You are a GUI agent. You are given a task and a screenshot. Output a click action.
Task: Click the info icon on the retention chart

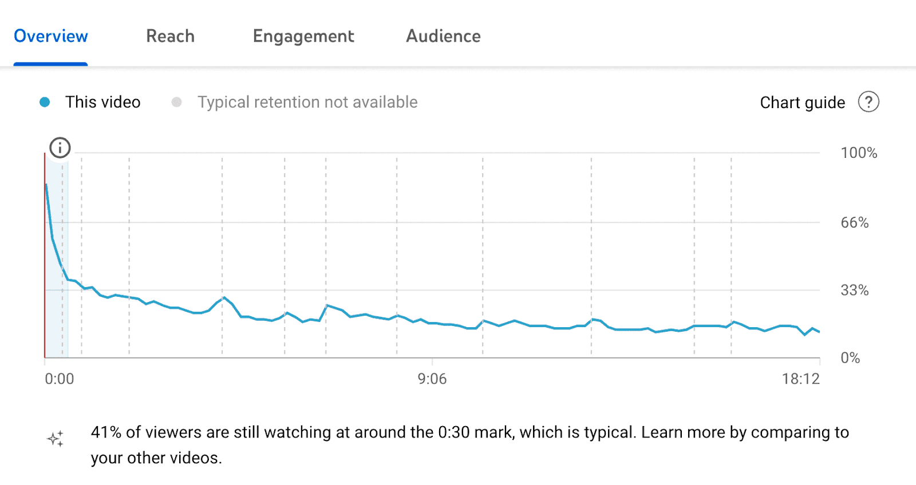coord(59,148)
